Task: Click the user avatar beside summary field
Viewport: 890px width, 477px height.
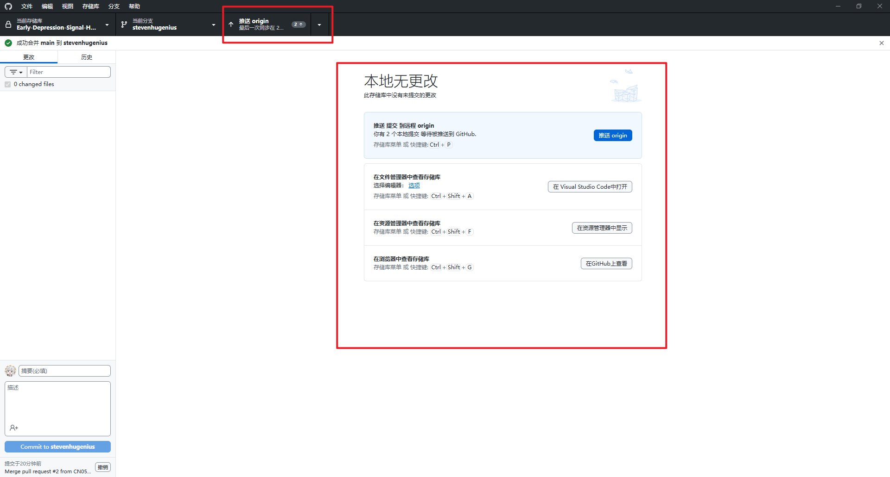Action: (10, 371)
